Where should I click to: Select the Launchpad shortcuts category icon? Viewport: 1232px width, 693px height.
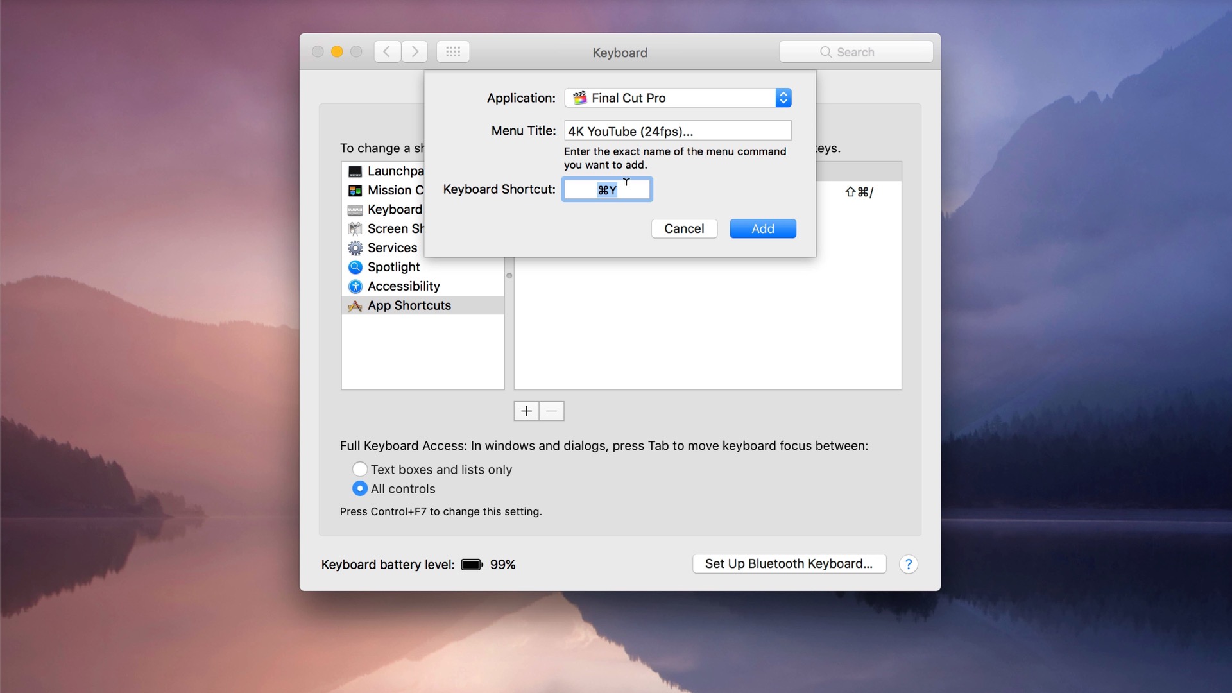(355, 171)
